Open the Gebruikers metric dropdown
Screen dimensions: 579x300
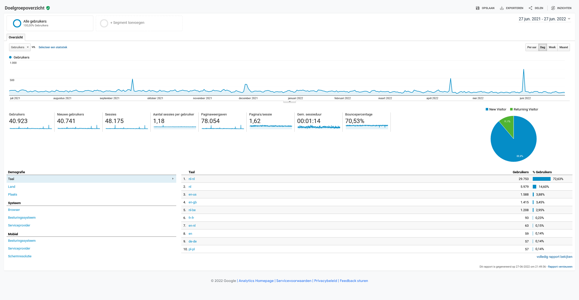click(x=20, y=47)
